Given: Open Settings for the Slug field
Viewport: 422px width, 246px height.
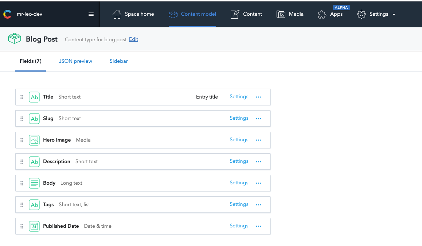Looking at the screenshot, I should click(239, 118).
